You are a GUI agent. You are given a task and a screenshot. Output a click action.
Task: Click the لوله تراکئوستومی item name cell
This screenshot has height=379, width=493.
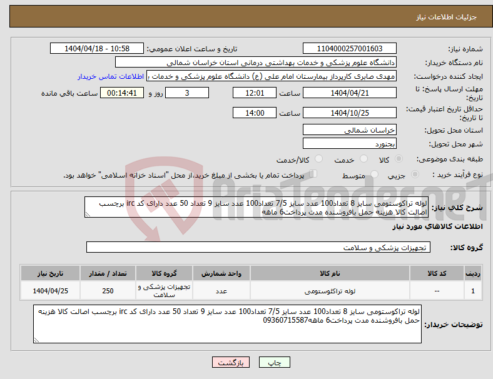point(330,291)
